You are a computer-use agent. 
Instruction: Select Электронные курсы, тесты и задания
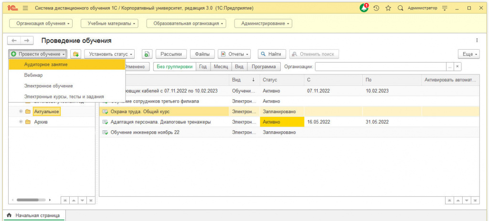[67, 96]
